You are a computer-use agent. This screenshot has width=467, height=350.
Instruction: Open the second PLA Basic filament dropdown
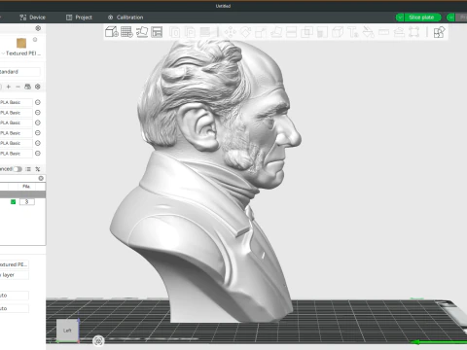pyautogui.click(x=17, y=113)
